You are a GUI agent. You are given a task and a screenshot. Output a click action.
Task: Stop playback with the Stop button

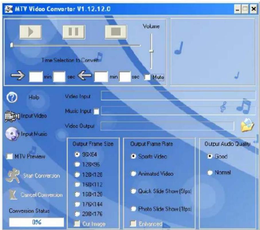click(116, 32)
